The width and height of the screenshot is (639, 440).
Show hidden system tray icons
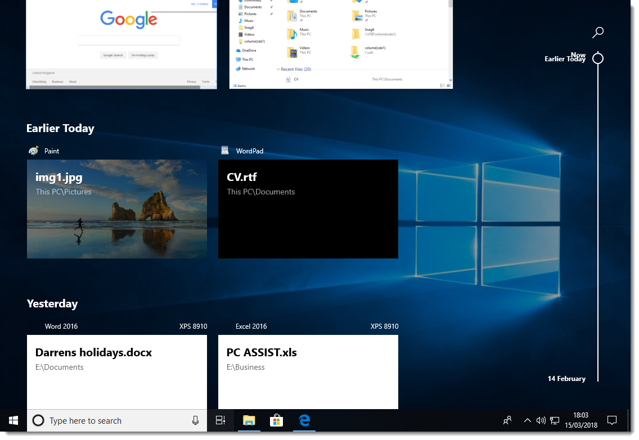tap(527, 420)
